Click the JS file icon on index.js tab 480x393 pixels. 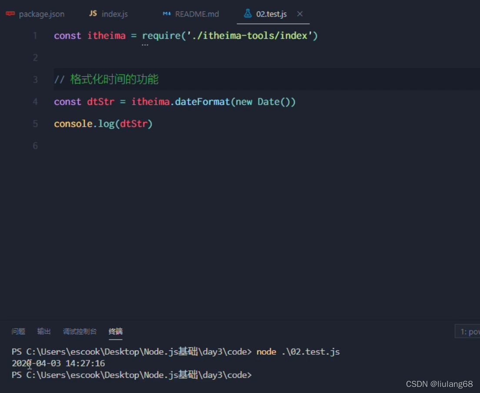[93, 13]
